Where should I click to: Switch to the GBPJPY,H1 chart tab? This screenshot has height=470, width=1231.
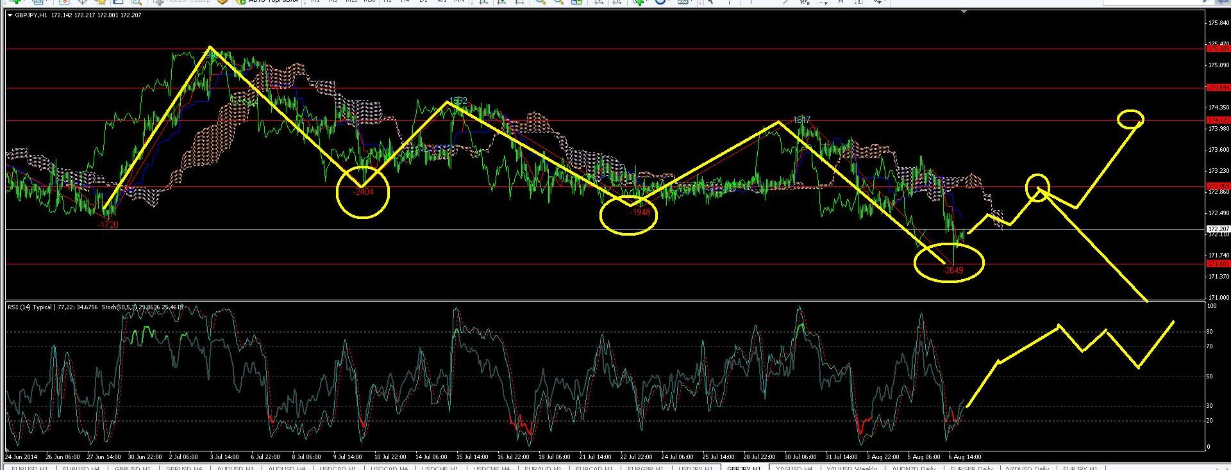pyautogui.click(x=743, y=467)
